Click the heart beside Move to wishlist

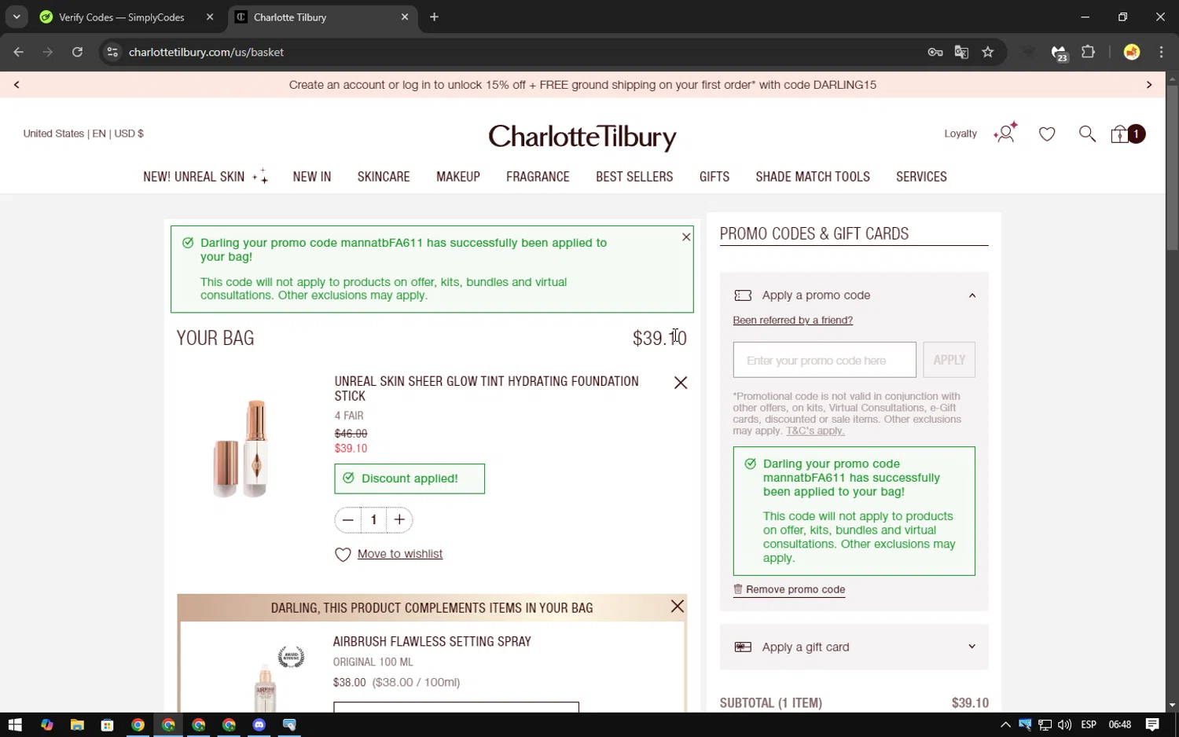pos(343,555)
